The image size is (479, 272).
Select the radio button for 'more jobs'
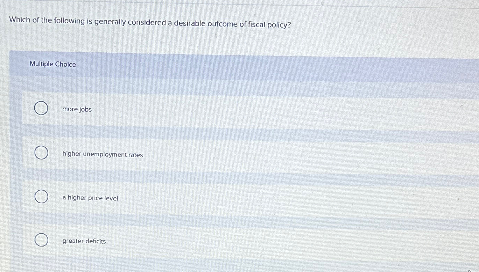(x=41, y=108)
